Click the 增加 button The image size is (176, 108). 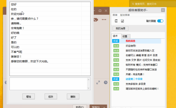(29, 97)
